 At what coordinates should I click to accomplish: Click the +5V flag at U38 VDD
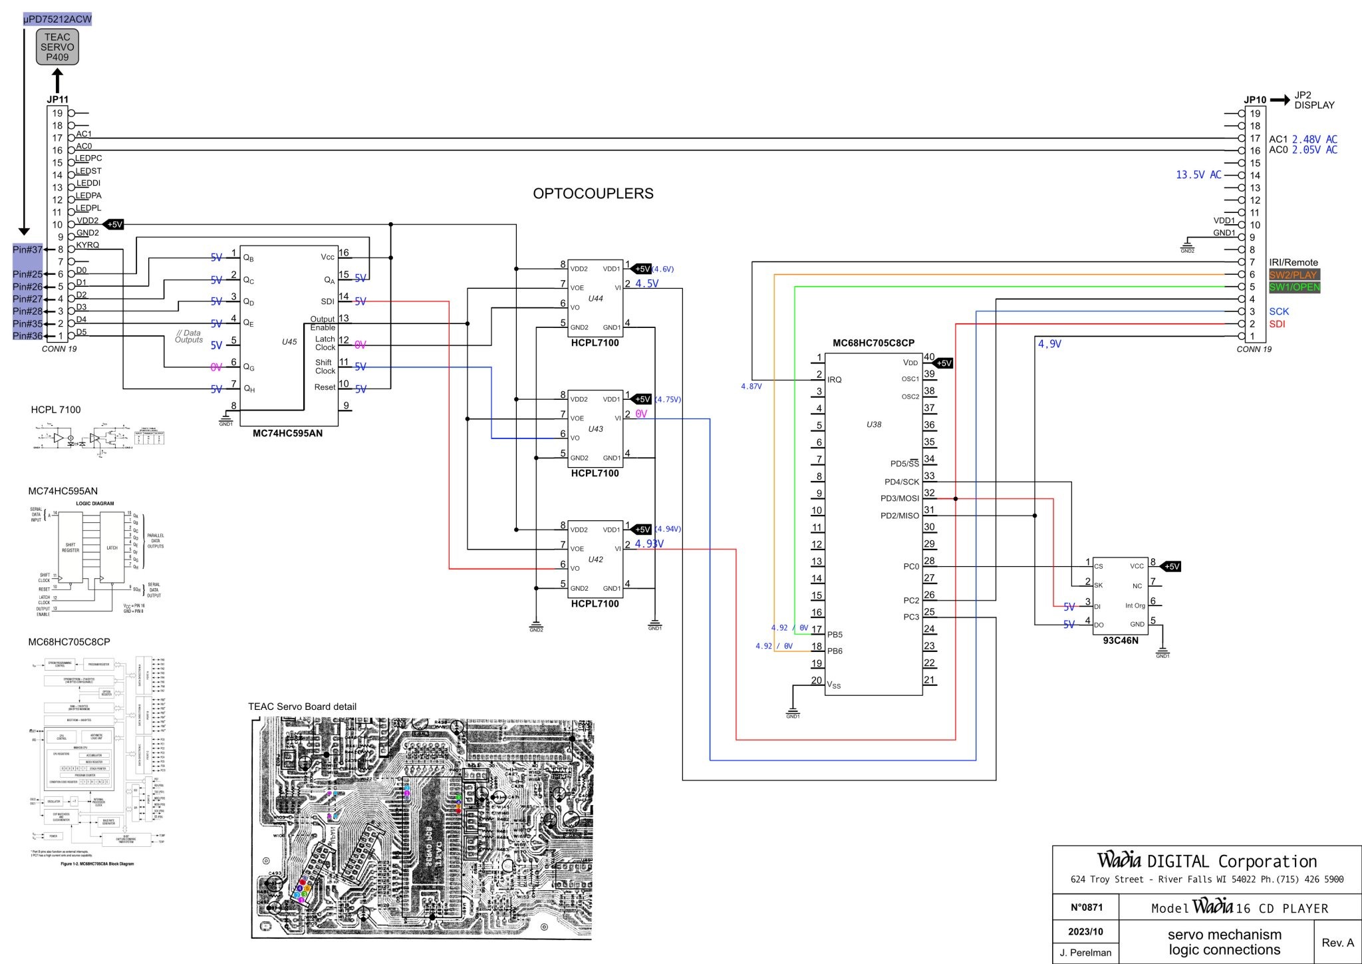point(942,363)
